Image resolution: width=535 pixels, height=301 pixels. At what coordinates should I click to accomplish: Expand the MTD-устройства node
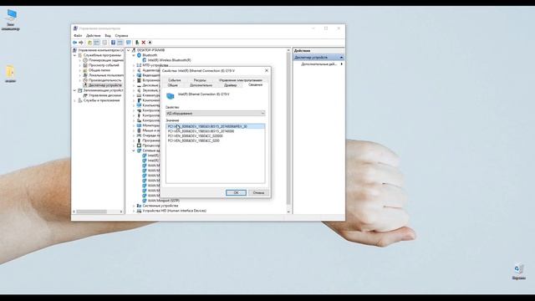point(134,65)
